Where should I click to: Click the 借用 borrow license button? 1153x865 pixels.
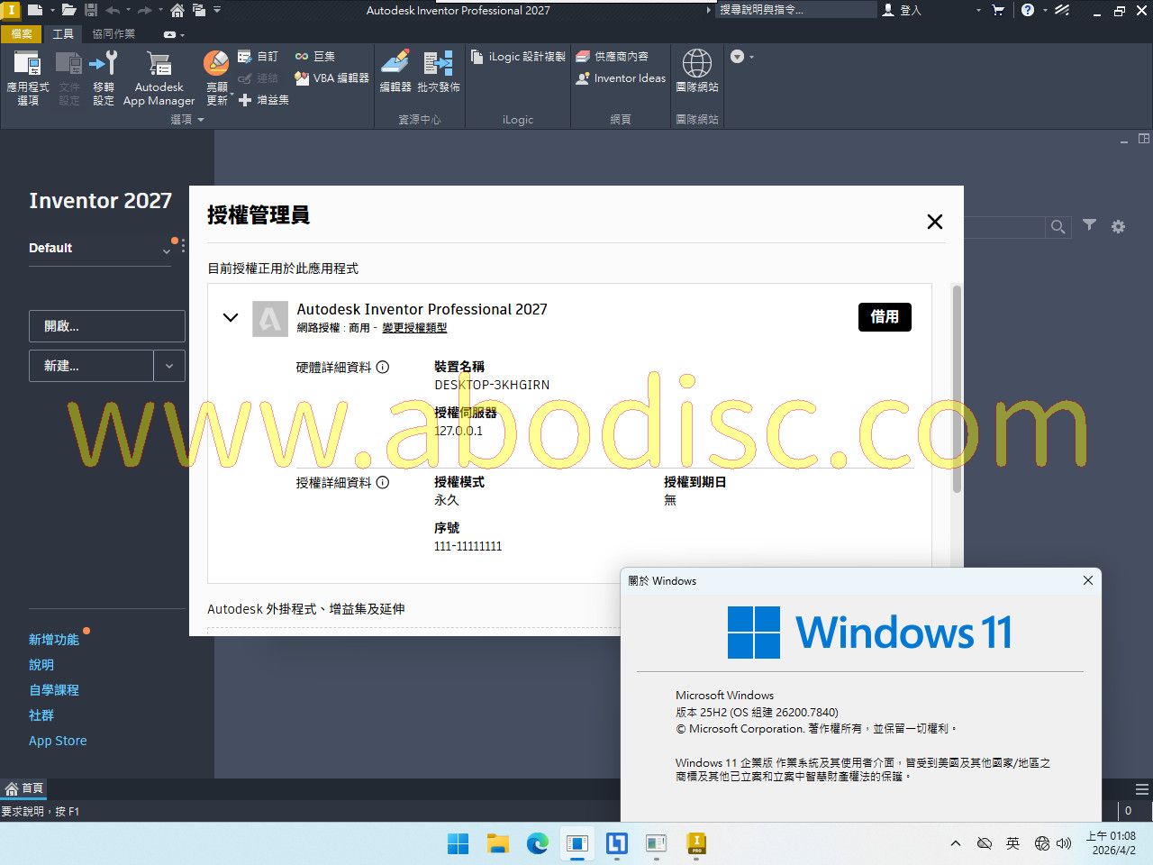pos(884,317)
